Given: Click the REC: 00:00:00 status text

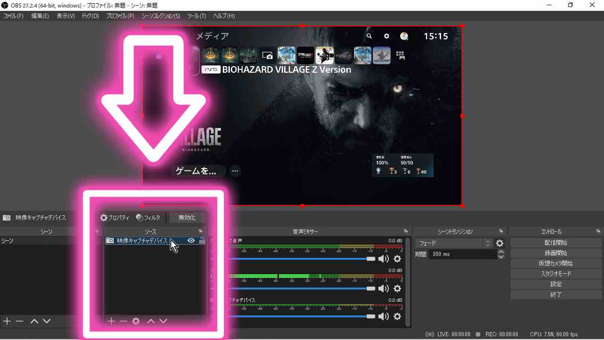Looking at the screenshot, I should (x=501, y=334).
